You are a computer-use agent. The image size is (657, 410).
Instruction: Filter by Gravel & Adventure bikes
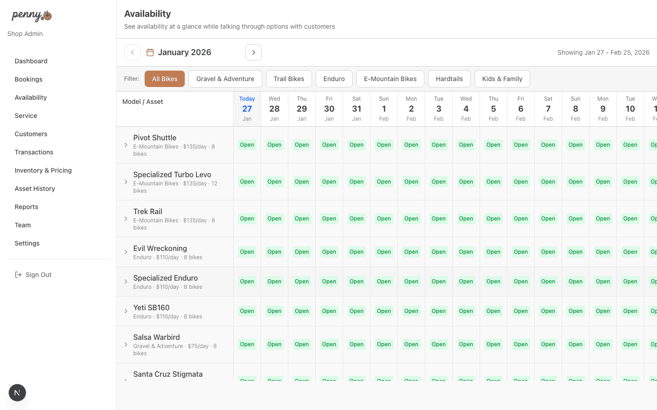coord(225,78)
